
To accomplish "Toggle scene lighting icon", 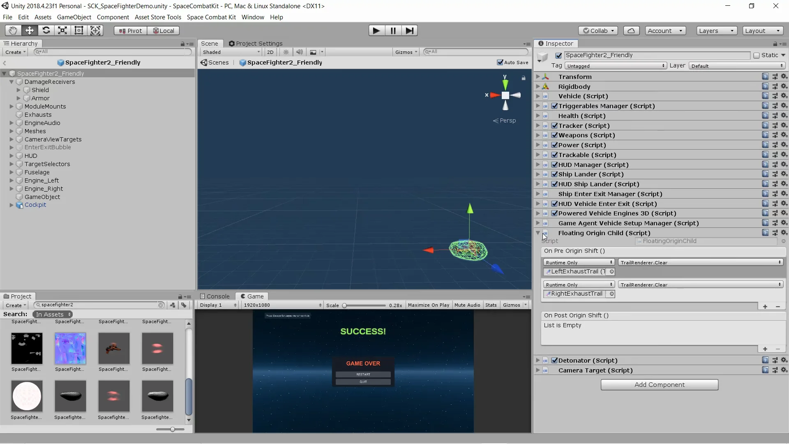I will click(x=286, y=52).
